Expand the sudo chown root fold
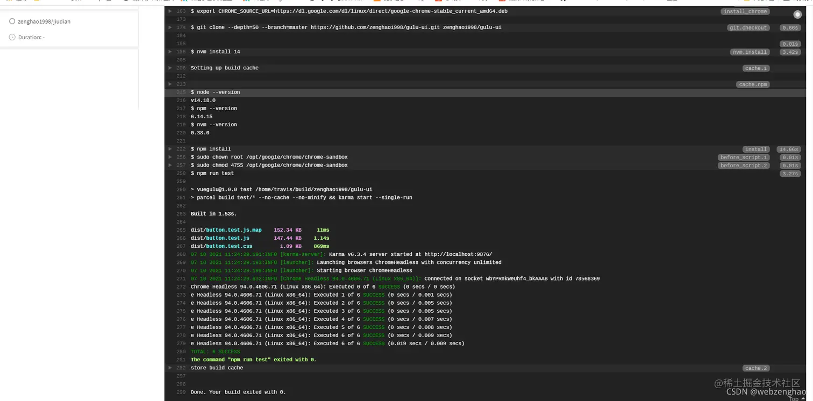The height and width of the screenshot is (401, 813). click(x=170, y=157)
